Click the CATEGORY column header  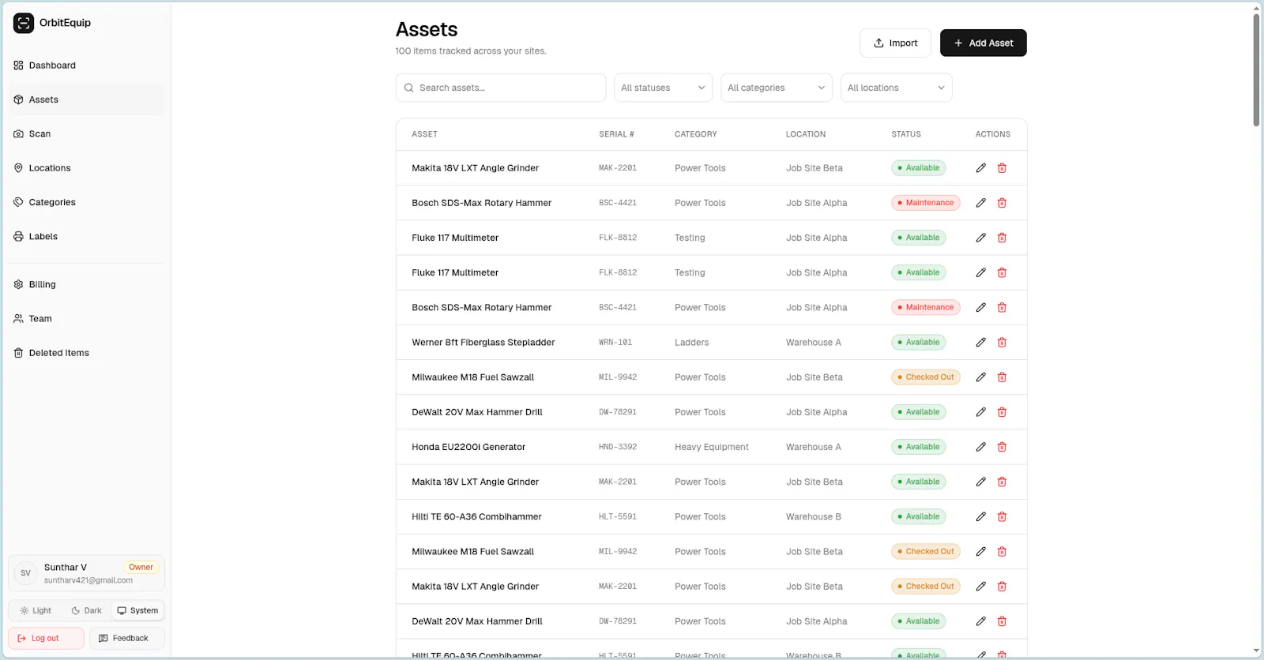click(x=696, y=134)
